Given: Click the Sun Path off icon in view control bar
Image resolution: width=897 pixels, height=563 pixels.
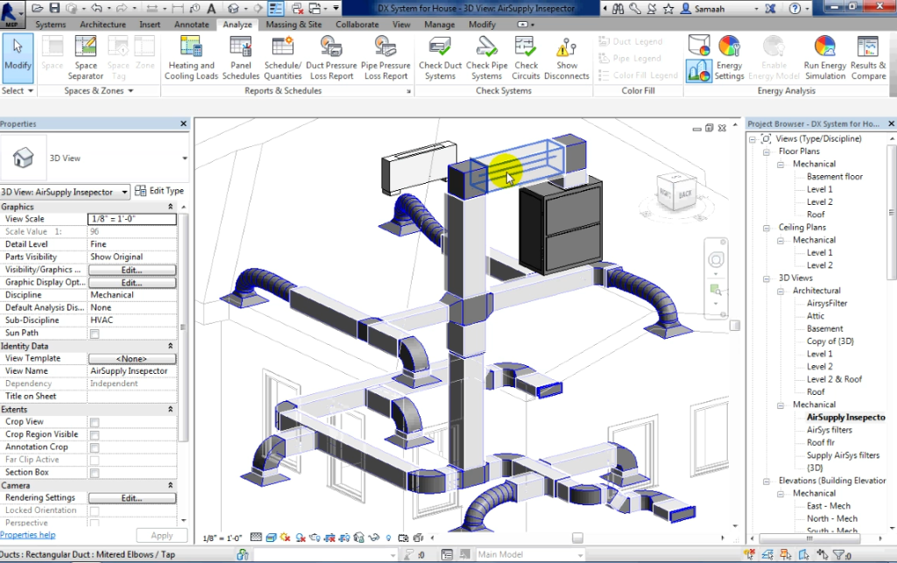Looking at the screenshot, I should 285,538.
